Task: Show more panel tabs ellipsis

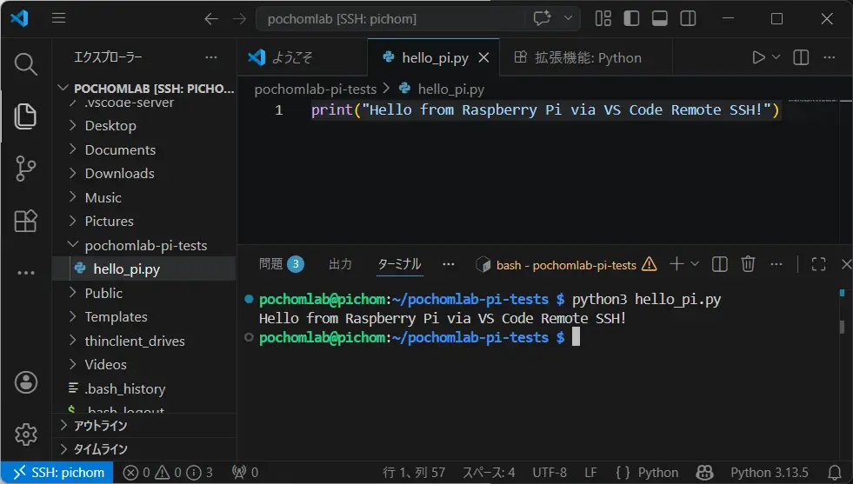Action: (449, 264)
